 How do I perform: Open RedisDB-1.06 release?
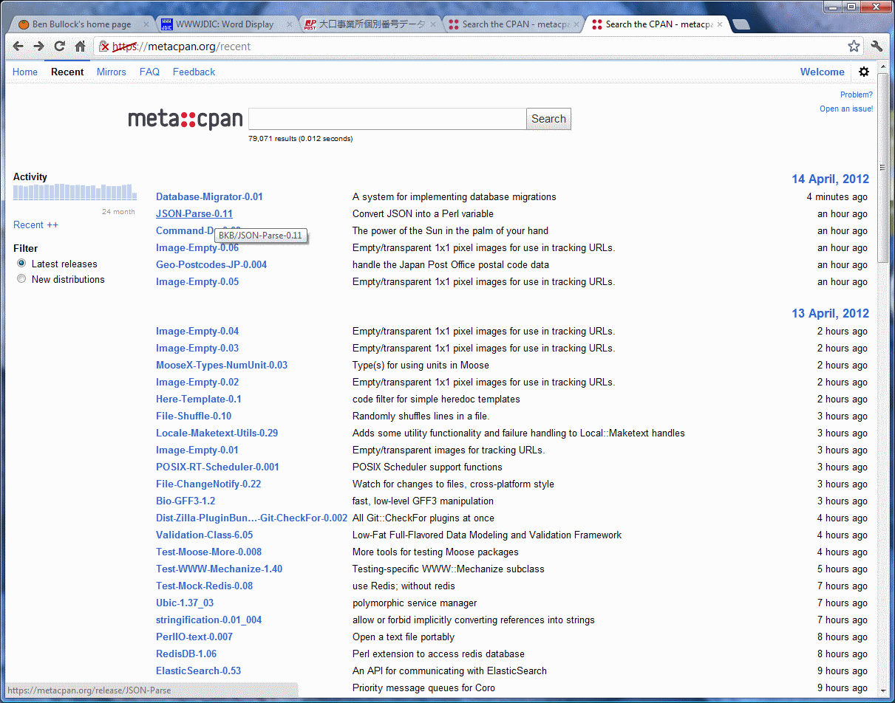(x=186, y=654)
